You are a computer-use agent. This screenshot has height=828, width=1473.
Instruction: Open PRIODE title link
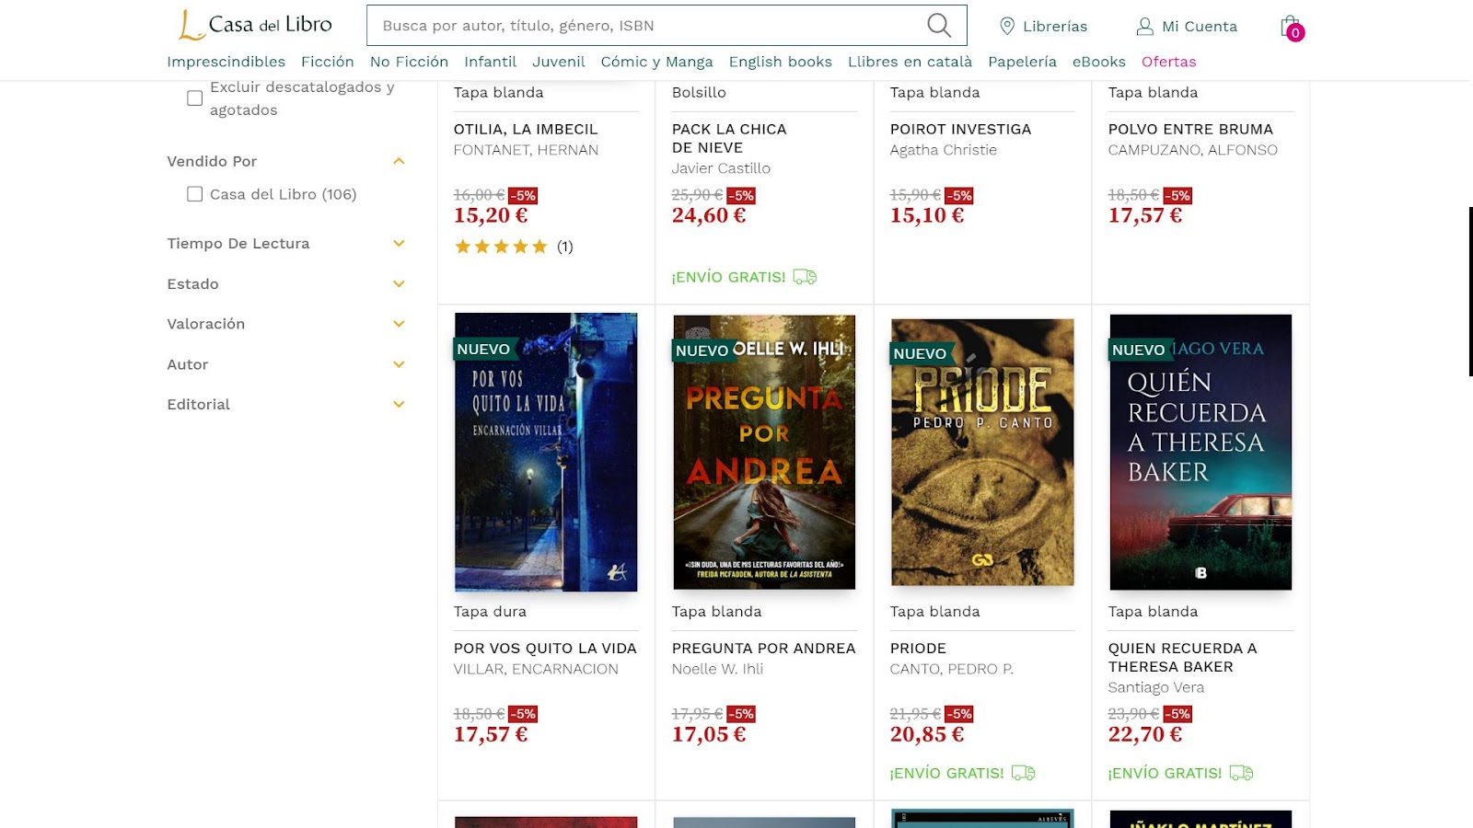[918, 649]
